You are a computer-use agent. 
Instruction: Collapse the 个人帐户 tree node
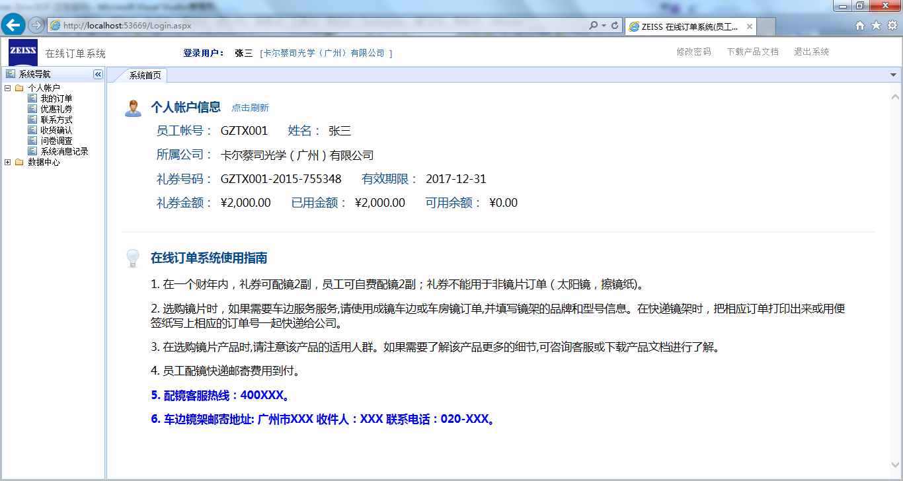pyautogui.click(x=7, y=88)
